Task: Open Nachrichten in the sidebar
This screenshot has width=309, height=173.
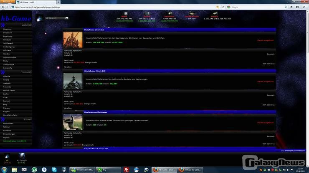Action: pos(8,124)
